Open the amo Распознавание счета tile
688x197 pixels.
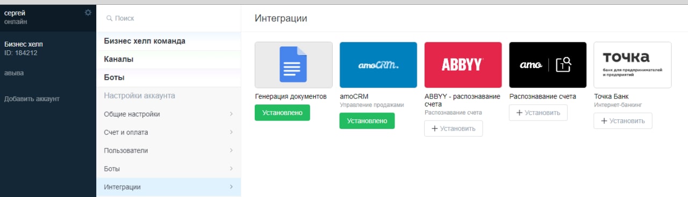click(x=548, y=65)
